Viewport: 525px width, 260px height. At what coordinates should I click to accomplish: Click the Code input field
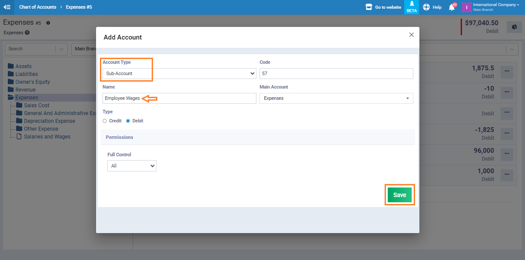(x=336, y=74)
